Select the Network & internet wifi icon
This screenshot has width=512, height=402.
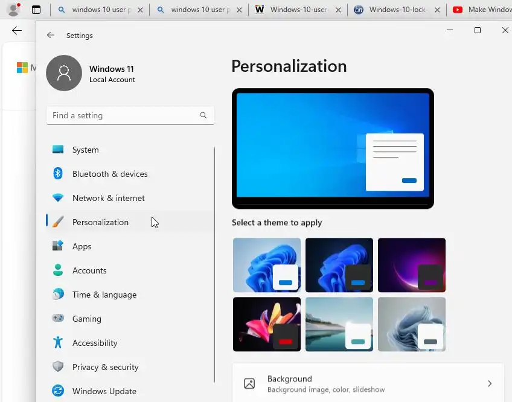click(x=58, y=198)
